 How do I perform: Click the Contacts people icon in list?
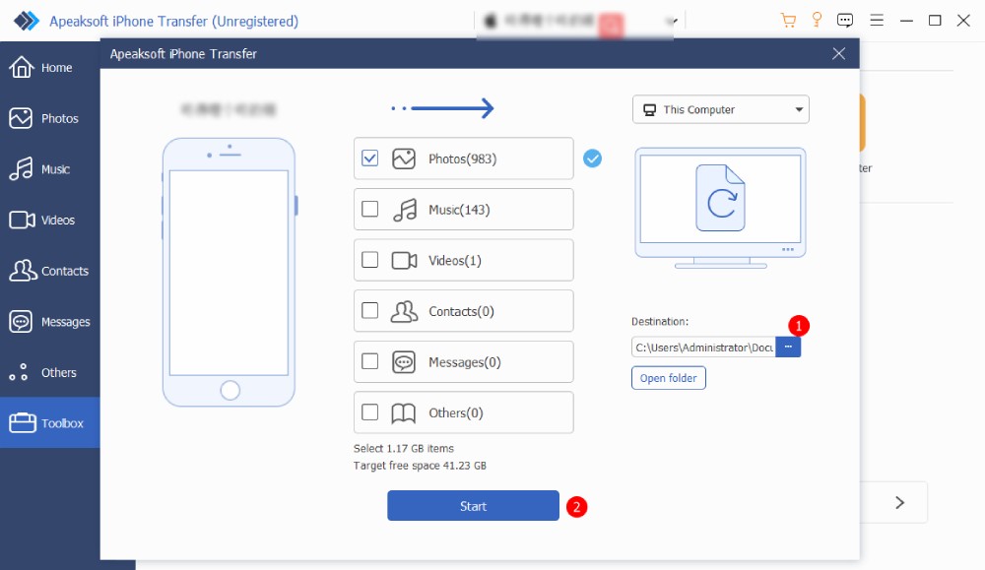(x=404, y=311)
